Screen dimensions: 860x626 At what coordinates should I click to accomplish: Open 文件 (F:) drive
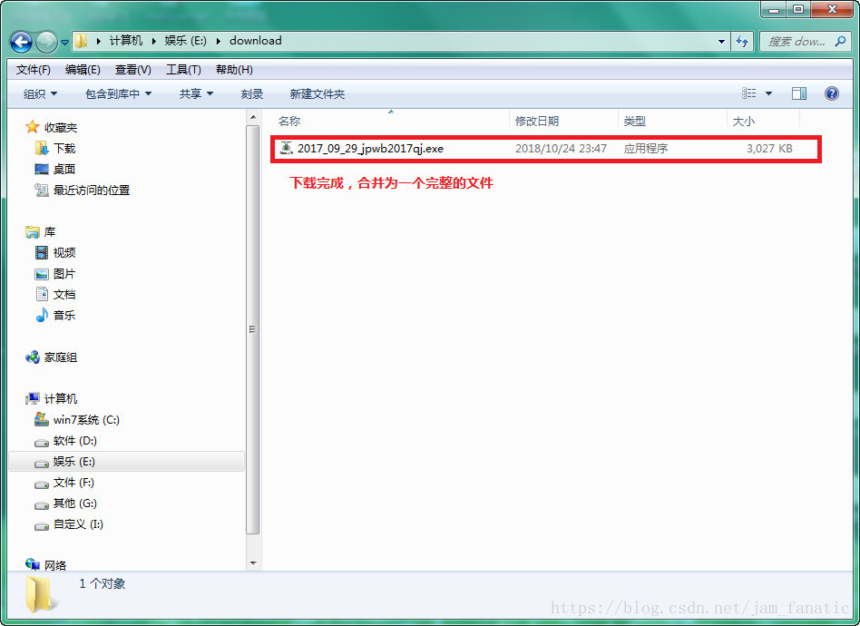pyautogui.click(x=73, y=483)
